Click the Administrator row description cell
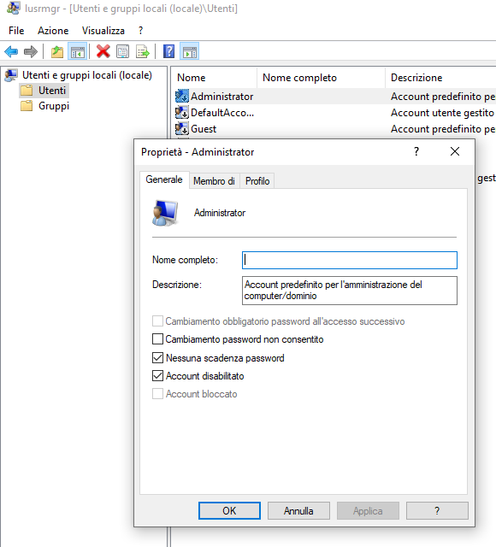496x547 pixels. point(443,97)
